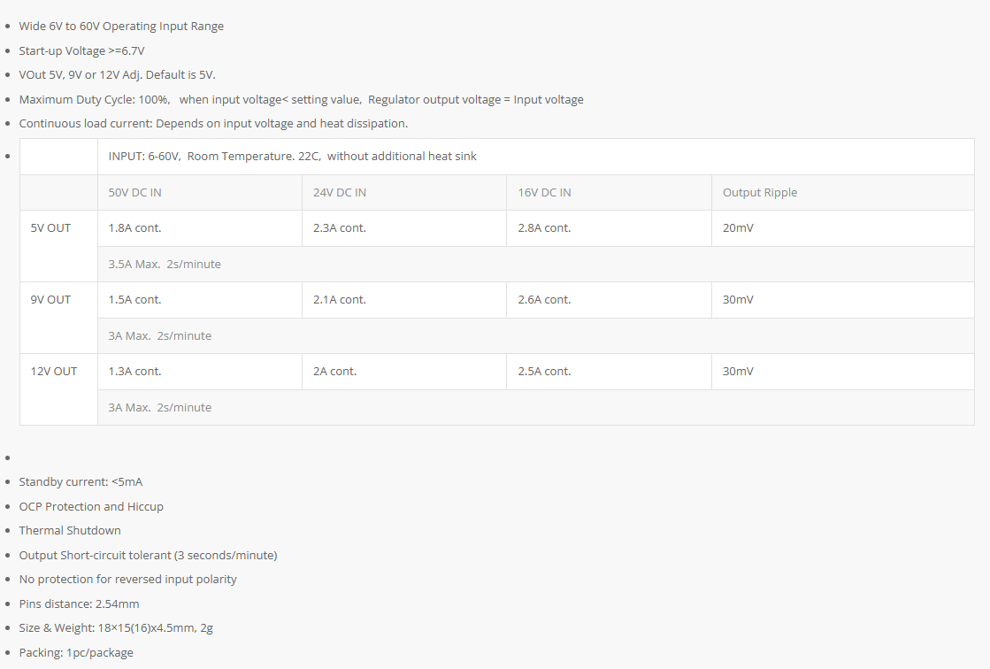Click the 2.8A cont. table cell
Image resolution: width=990 pixels, height=669 pixels.
[609, 228]
